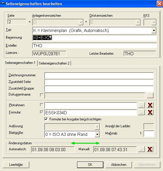The height and width of the screenshot is (171, 163).
Task: Clear the Plotrahmen field with red X
Action: point(150,105)
